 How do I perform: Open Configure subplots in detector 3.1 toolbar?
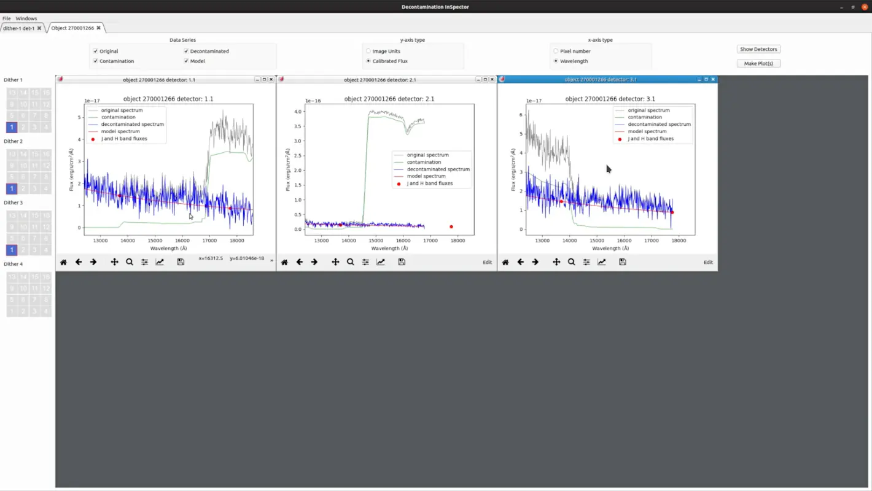click(586, 262)
